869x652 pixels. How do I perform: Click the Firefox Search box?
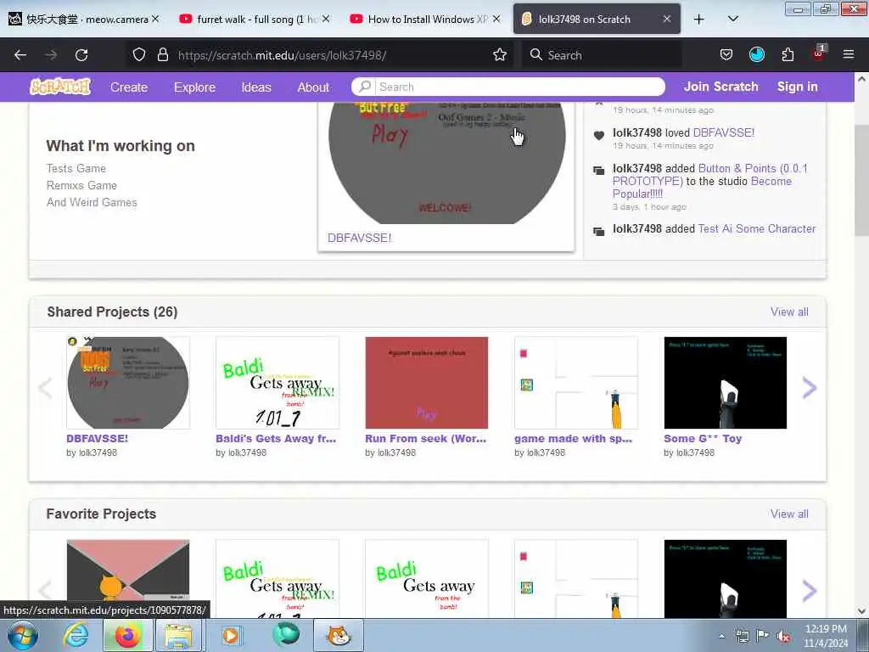coord(602,54)
